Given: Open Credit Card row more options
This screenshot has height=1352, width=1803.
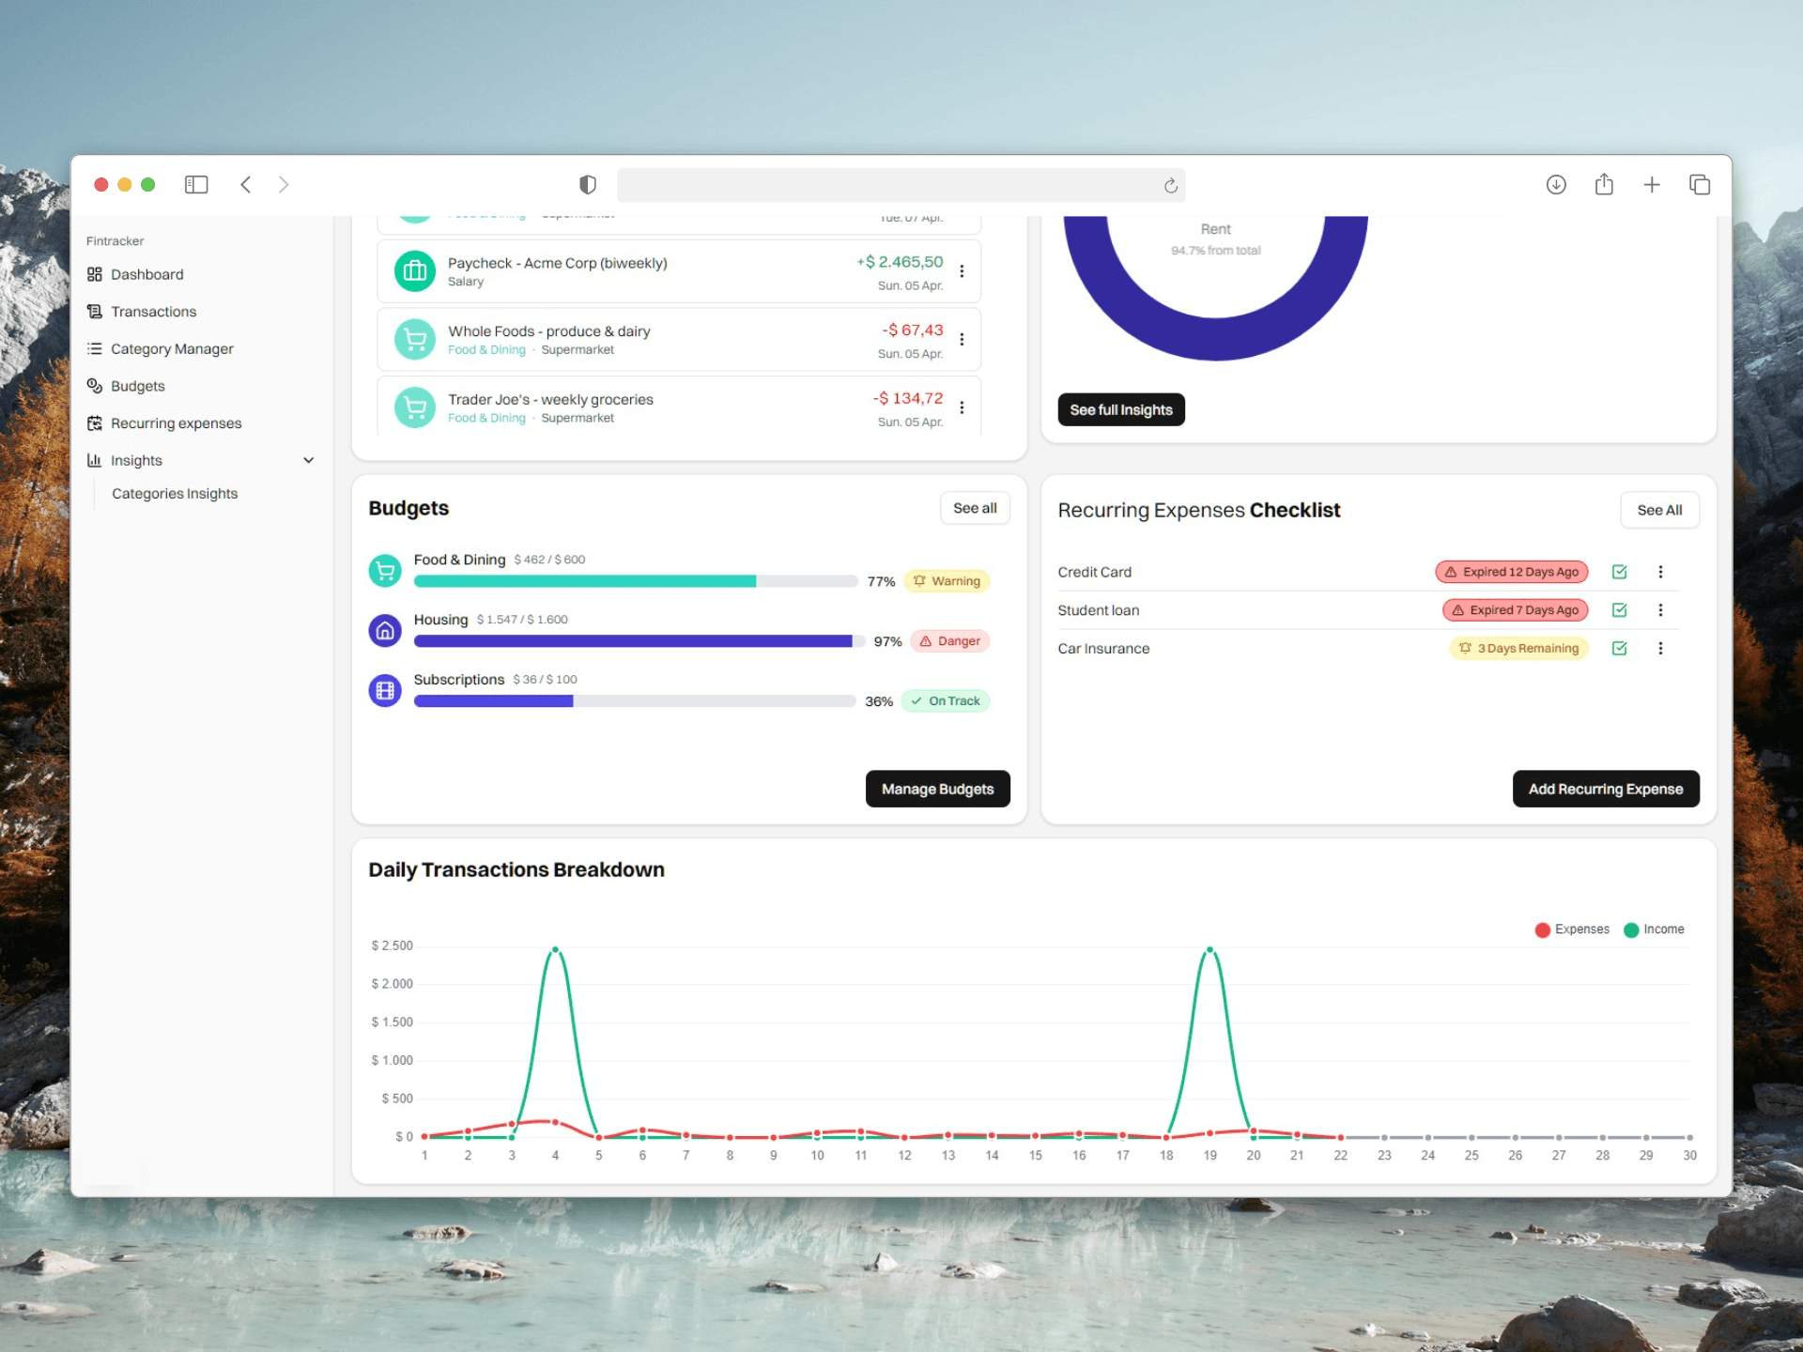Looking at the screenshot, I should click(1660, 572).
